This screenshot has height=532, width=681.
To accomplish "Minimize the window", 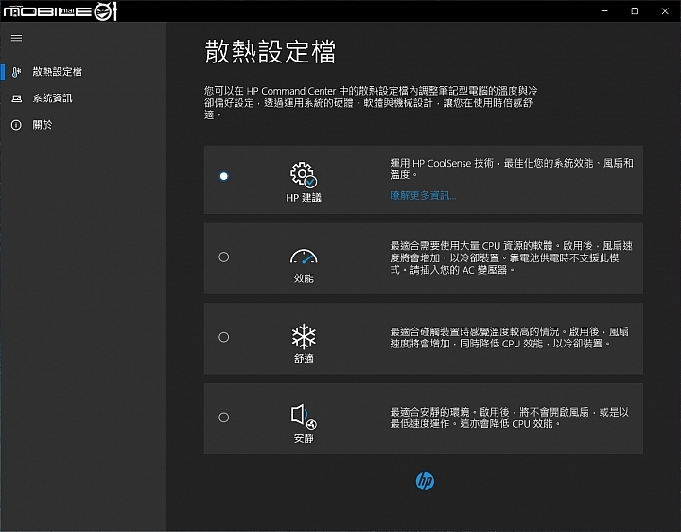I will coord(604,10).
